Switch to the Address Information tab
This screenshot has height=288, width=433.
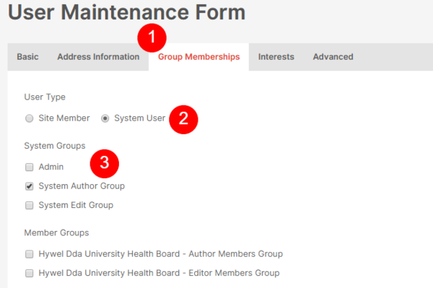(x=98, y=57)
